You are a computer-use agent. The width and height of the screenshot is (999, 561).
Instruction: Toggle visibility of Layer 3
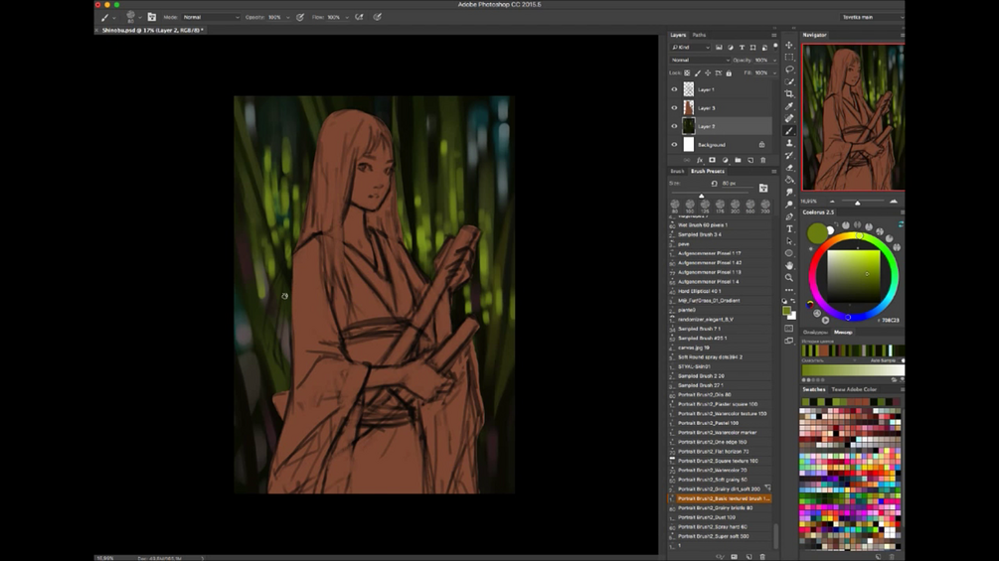(x=675, y=108)
